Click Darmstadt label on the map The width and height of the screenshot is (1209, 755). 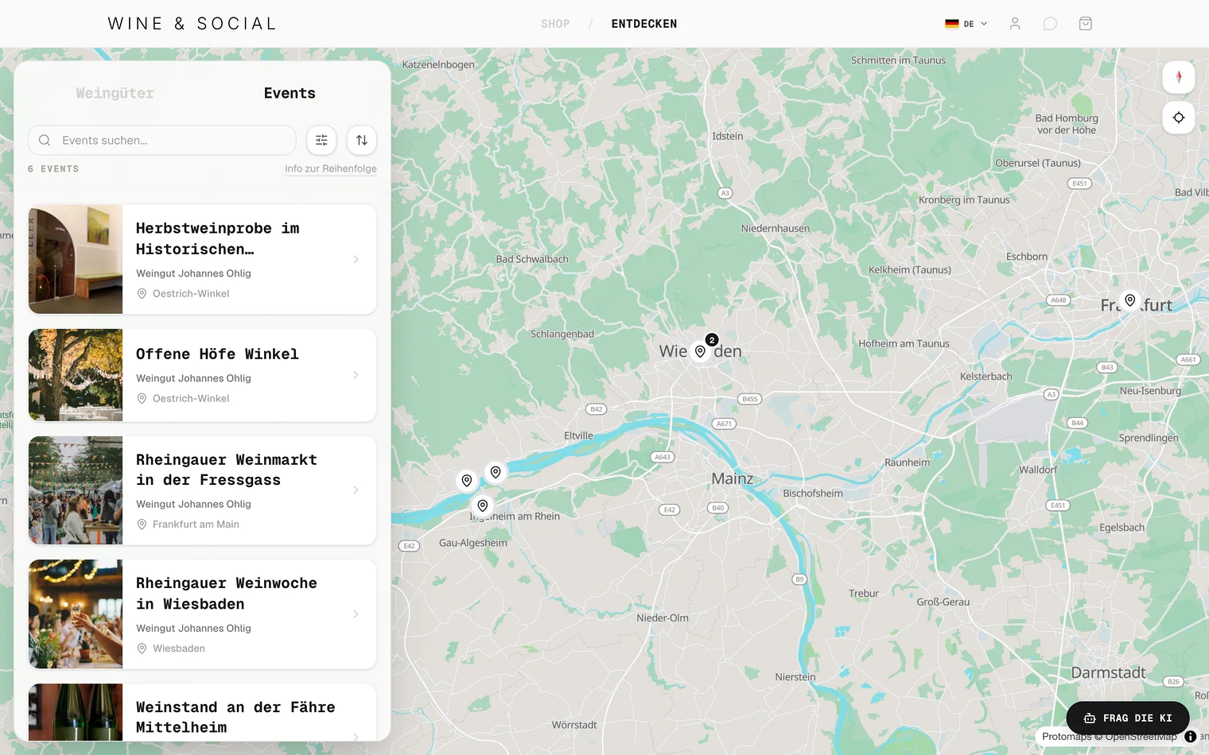tap(1108, 672)
